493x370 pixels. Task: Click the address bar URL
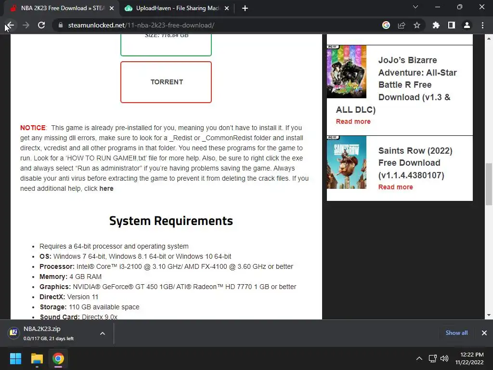pyautogui.click(x=141, y=25)
